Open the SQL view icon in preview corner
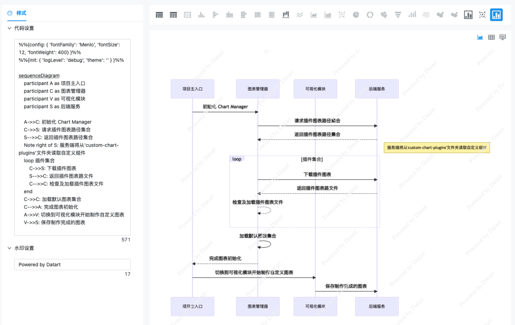The height and width of the screenshot is (325, 515). pos(503,37)
